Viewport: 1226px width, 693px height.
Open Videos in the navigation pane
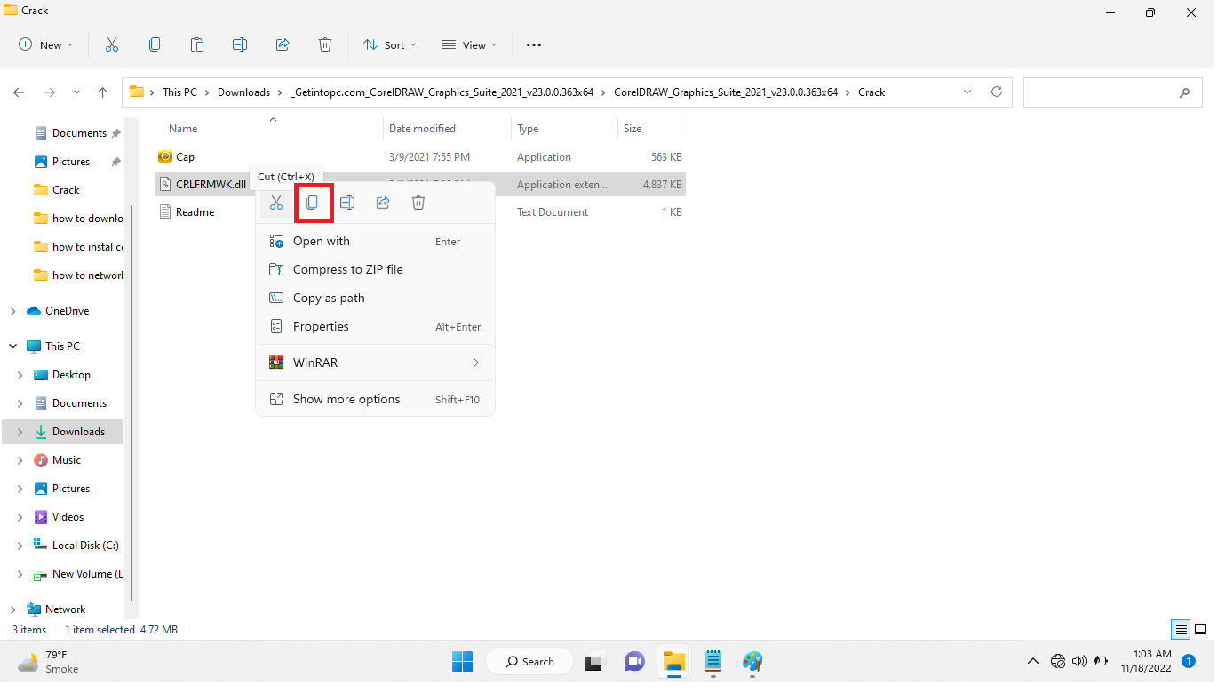pos(68,517)
